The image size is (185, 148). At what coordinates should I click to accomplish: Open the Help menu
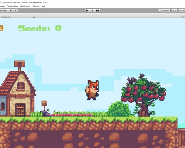[44, 6]
